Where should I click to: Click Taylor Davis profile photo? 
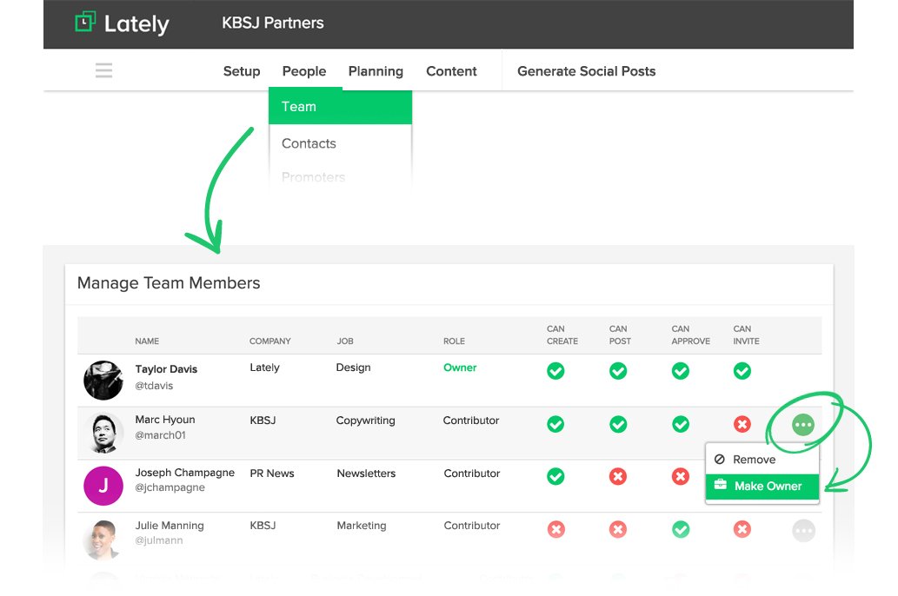[103, 381]
